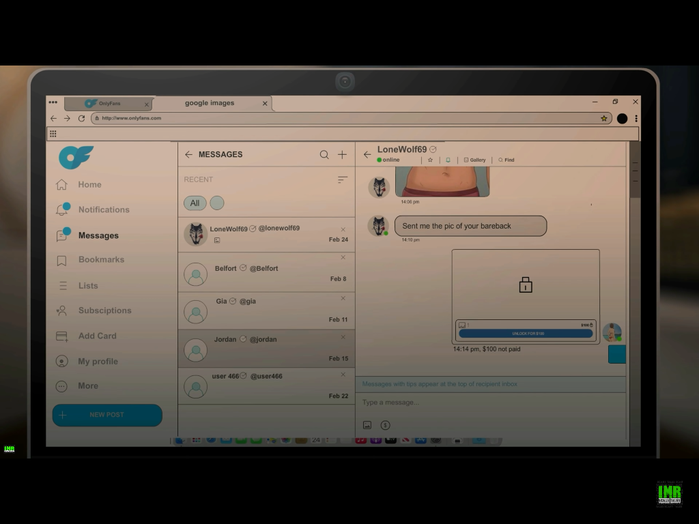Go back from the LoneWolf69 chat
The width and height of the screenshot is (699, 524).
tap(367, 155)
